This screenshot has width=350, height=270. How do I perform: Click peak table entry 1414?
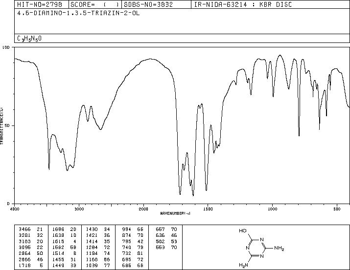[92, 241]
